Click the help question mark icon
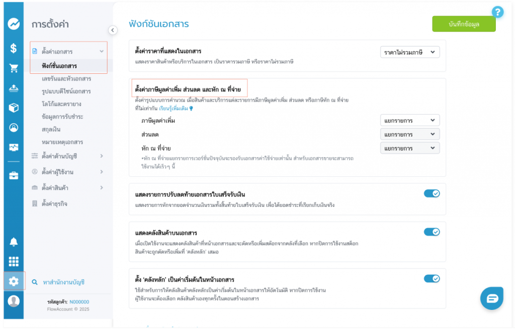The width and height of the screenshot is (515, 329). pos(497,12)
